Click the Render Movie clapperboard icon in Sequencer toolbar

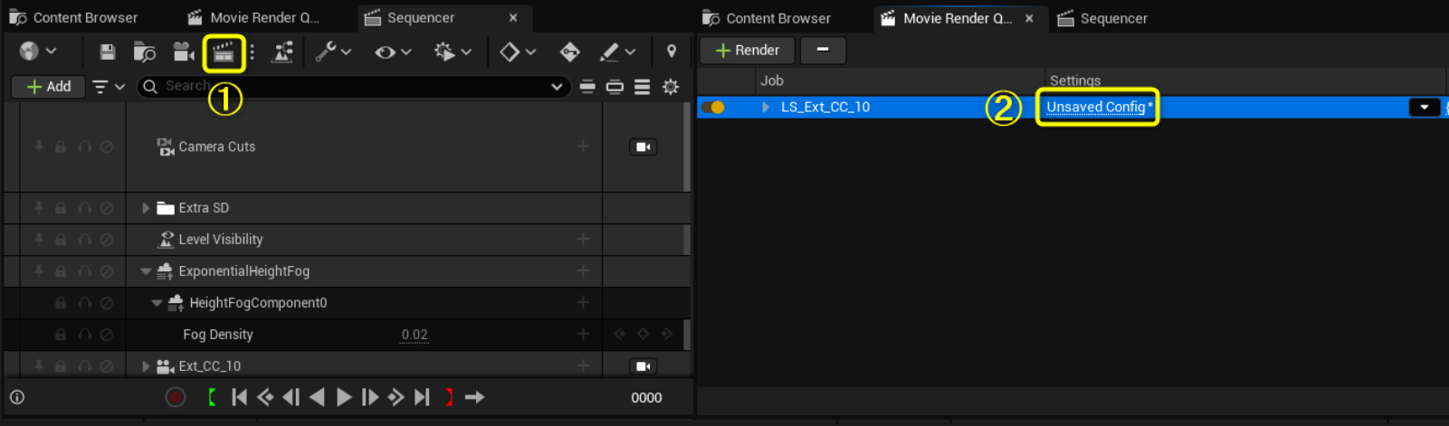[224, 53]
